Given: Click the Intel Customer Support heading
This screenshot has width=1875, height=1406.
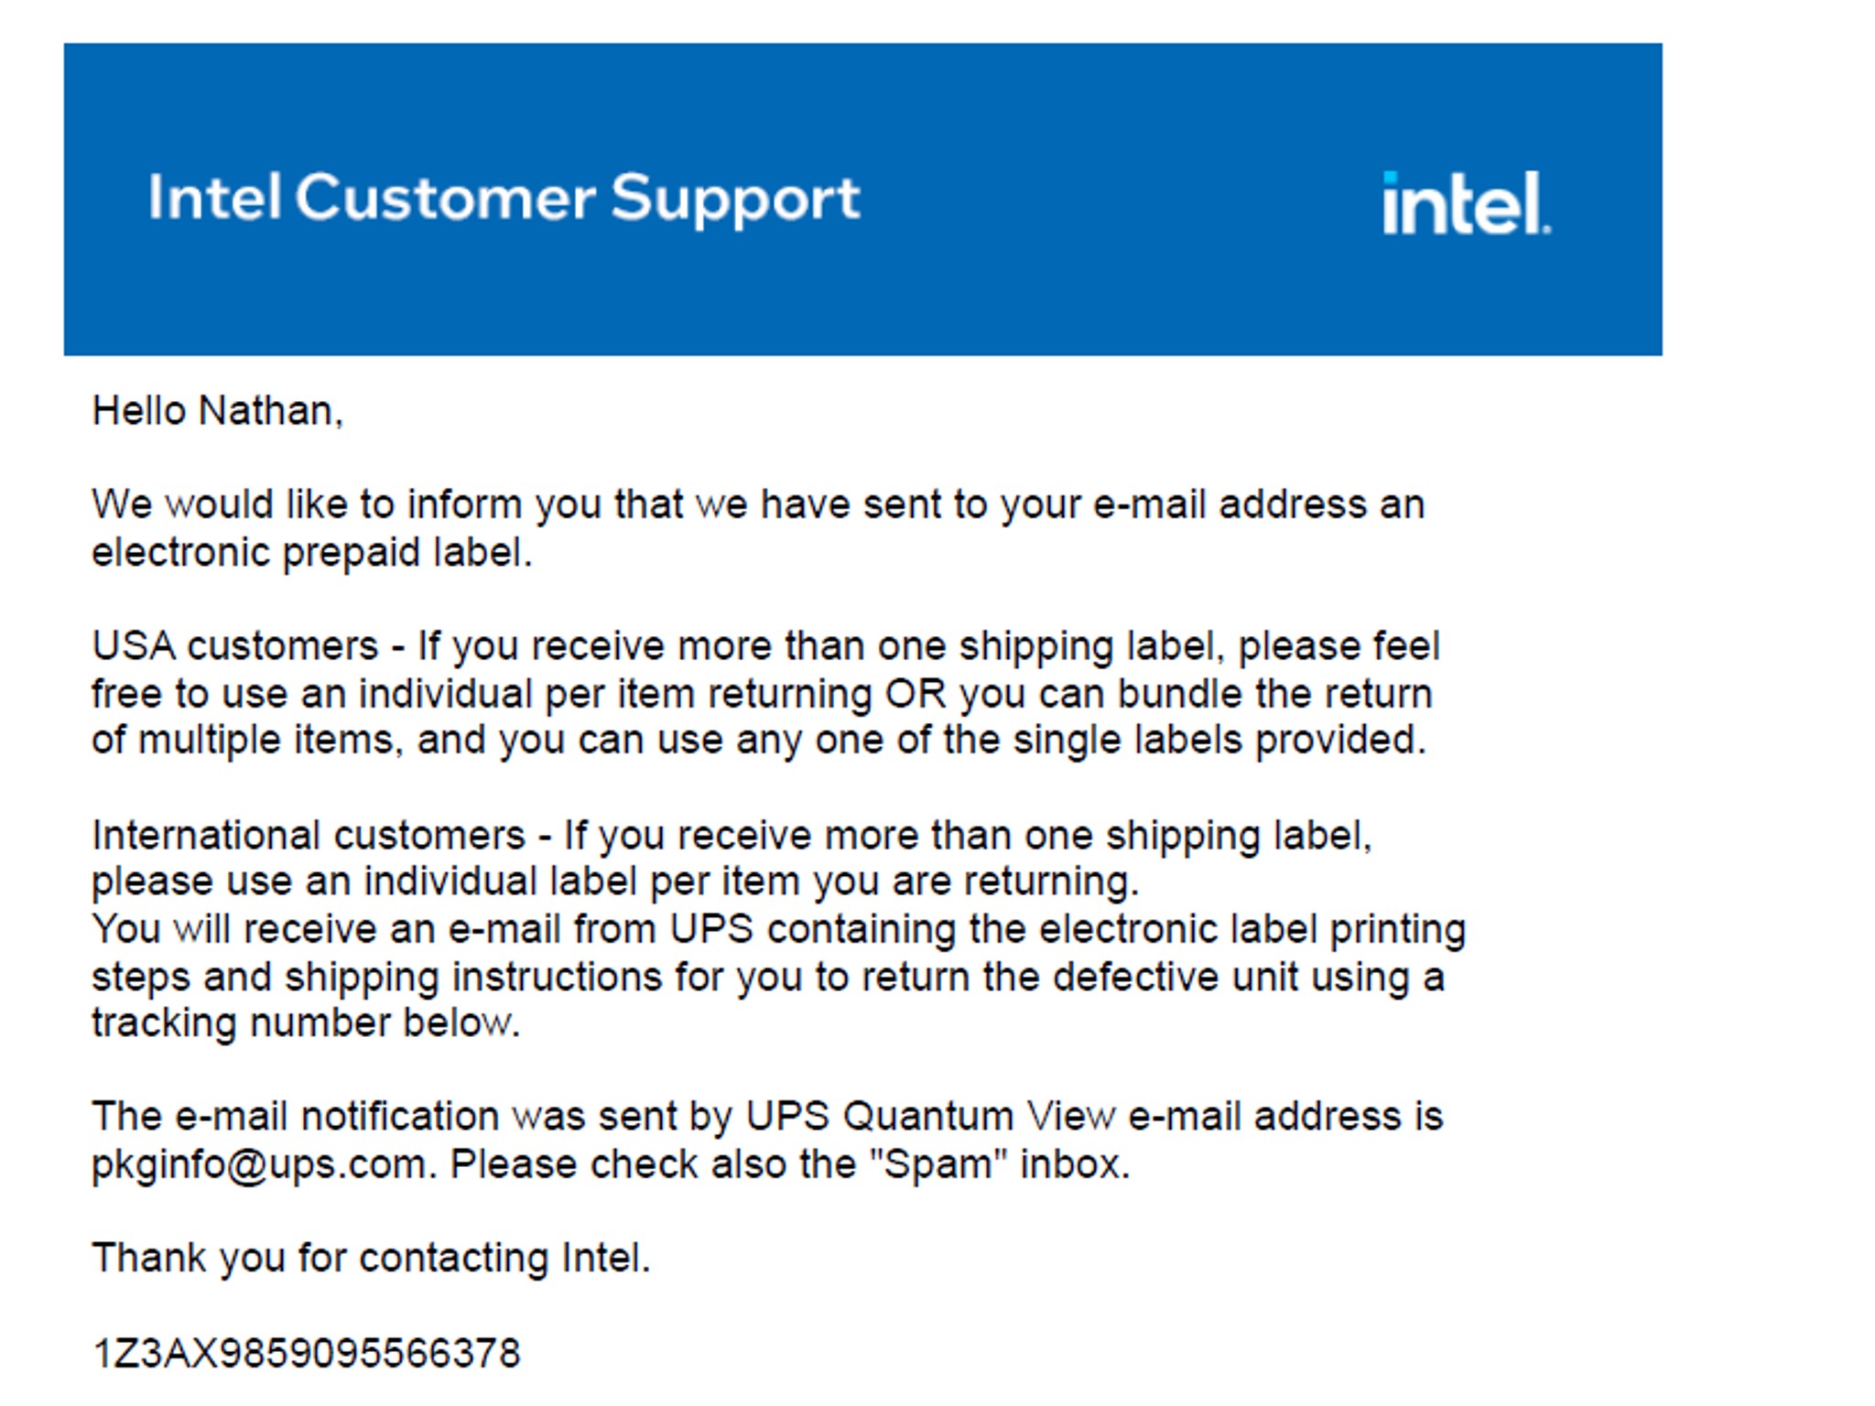Looking at the screenshot, I should [x=504, y=198].
